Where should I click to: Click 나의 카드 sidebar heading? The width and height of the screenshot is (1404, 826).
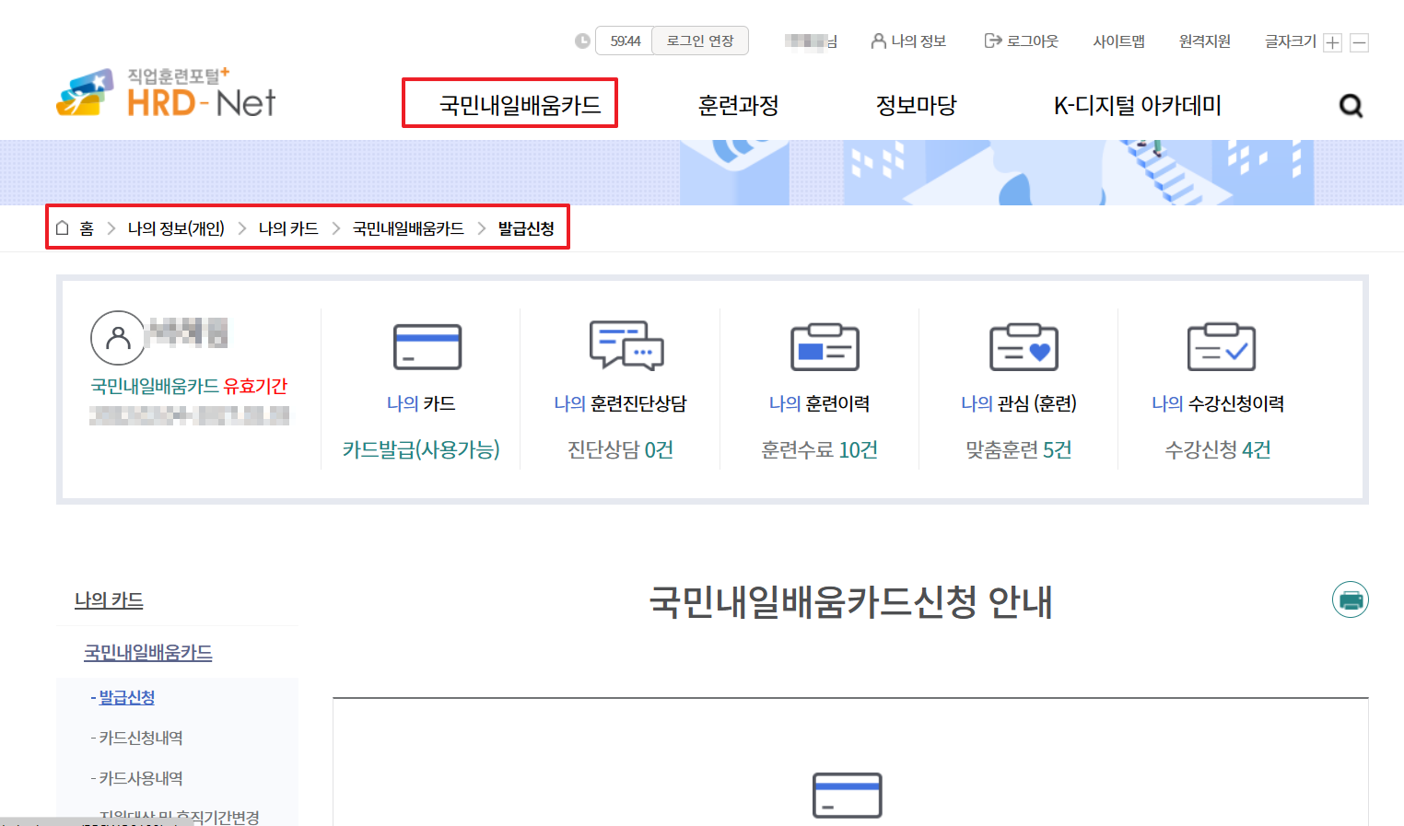pos(109,600)
